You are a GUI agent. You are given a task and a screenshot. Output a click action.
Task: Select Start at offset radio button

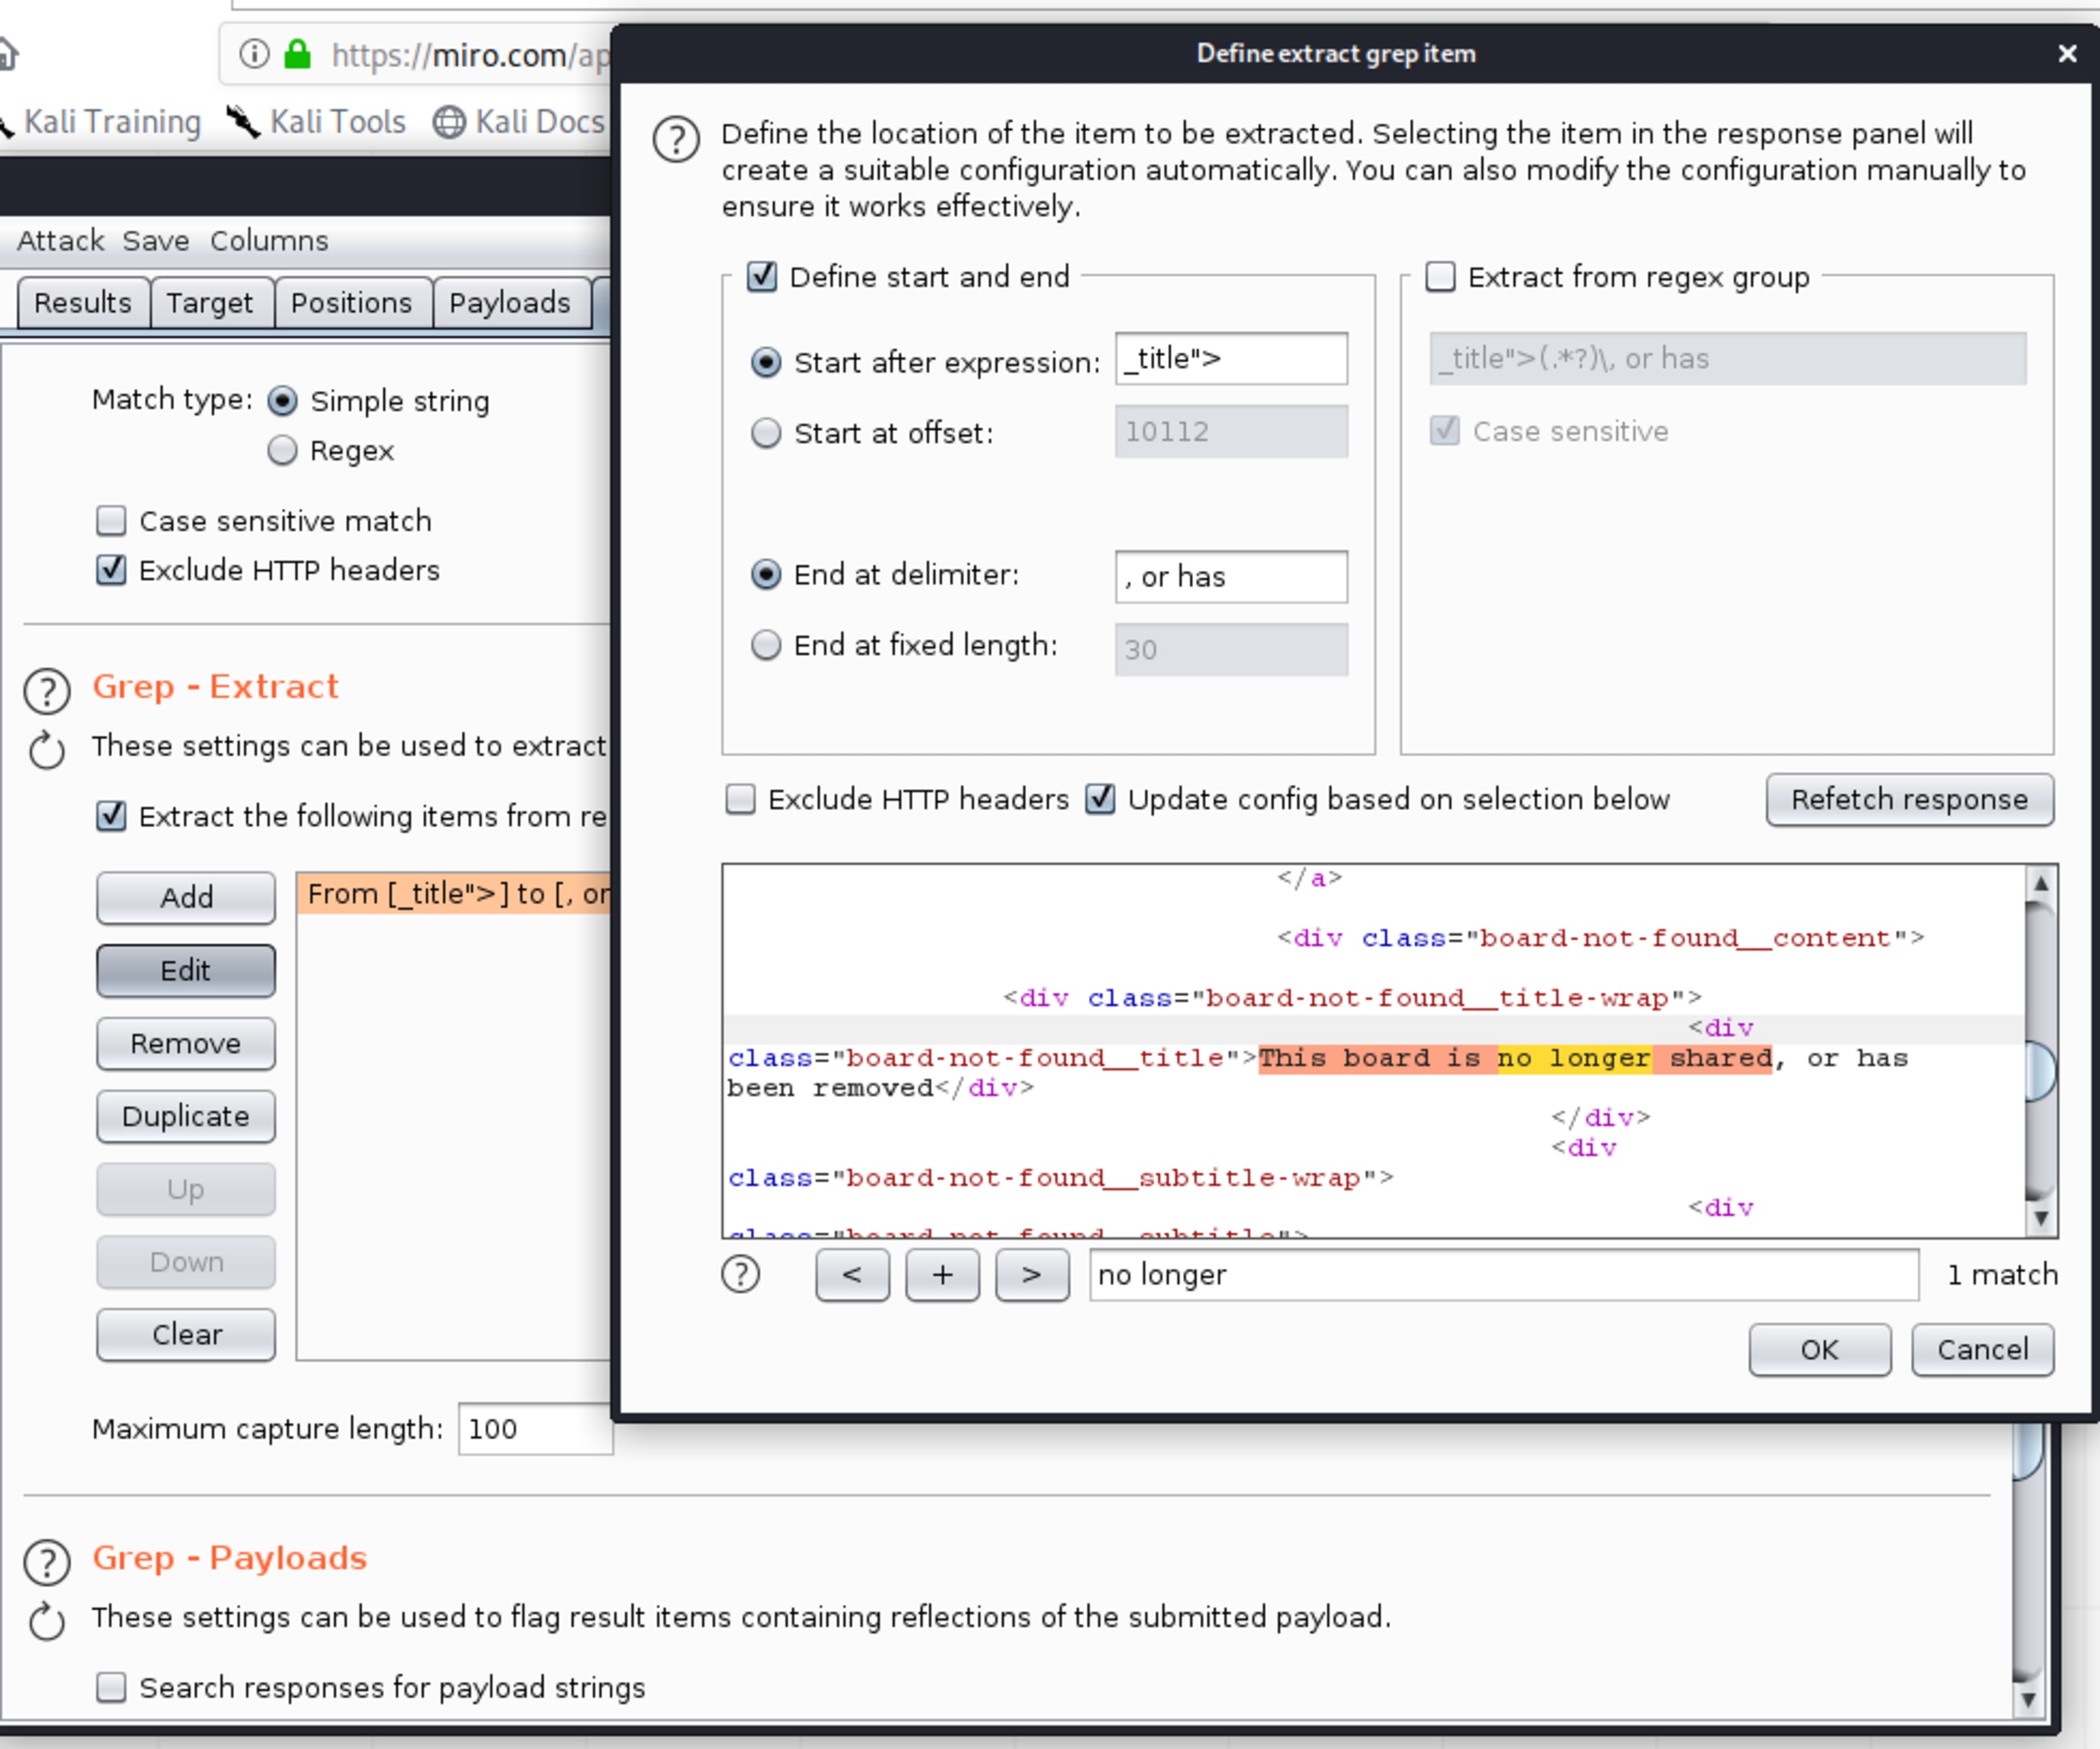(766, 433)
